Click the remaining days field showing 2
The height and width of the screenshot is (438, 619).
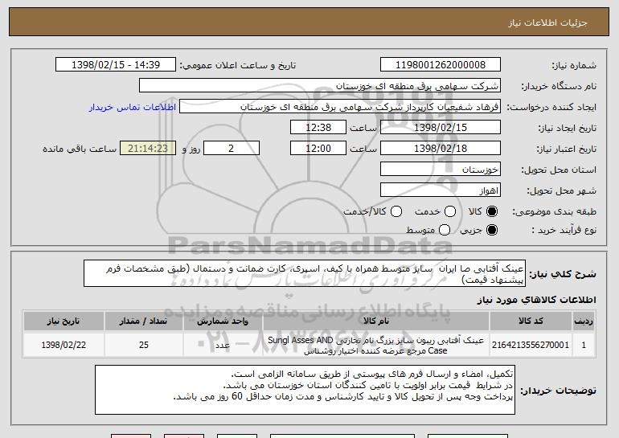coord(232,149)
